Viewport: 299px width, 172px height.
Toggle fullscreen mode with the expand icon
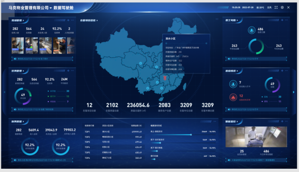[276, 8]
